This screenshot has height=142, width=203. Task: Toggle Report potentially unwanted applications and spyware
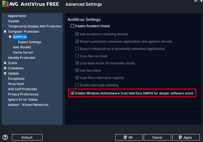(77, 41)
